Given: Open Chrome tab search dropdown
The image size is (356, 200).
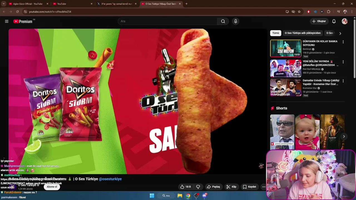Looking at the screenshot, I should [x=4, y=4].
